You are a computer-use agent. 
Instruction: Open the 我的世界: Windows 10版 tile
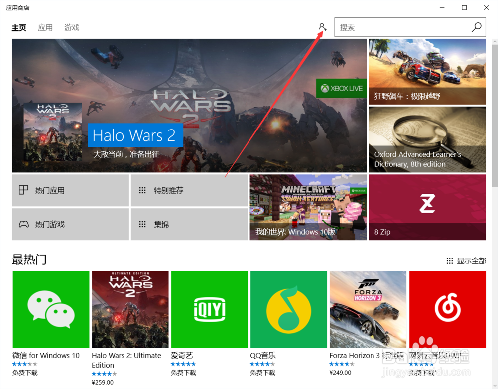coord(308,207)
